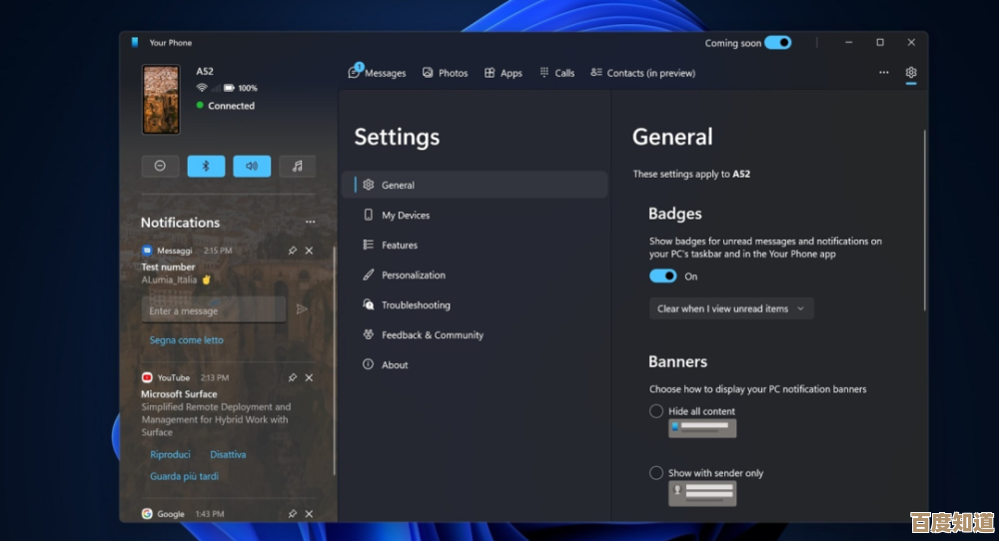Choose Show with sender only option
Viewport: 999px width, 541px height.
coord(656,473)
